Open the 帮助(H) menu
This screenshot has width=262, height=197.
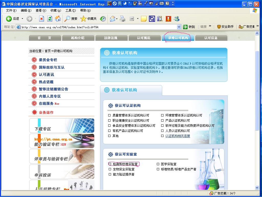[x=85, y=10]
